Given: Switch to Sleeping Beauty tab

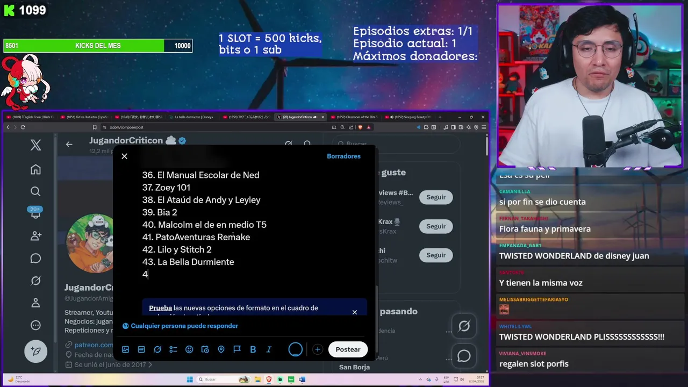Looking at the screenshot, I should [408, 117].
